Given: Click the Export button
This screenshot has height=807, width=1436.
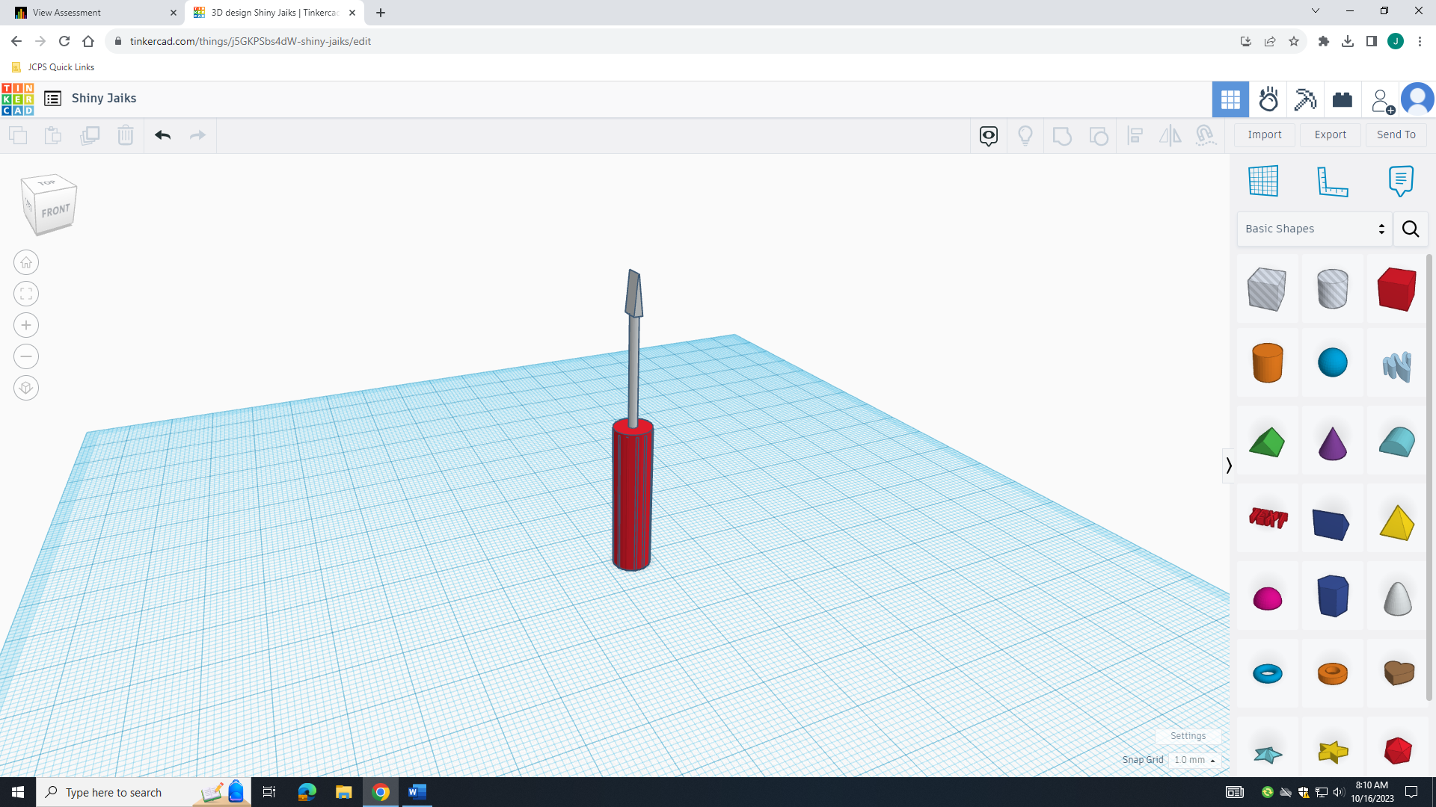Looking at the screenshot, I should click(x=1331, y=134).
